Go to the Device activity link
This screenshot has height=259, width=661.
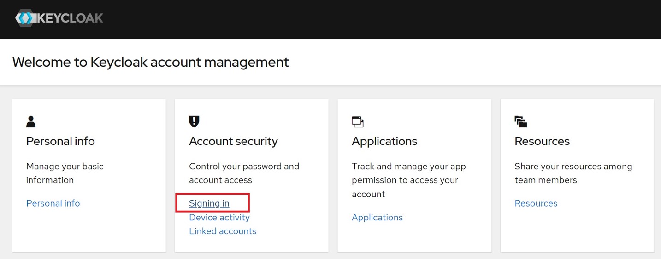(x=219, y=217)
